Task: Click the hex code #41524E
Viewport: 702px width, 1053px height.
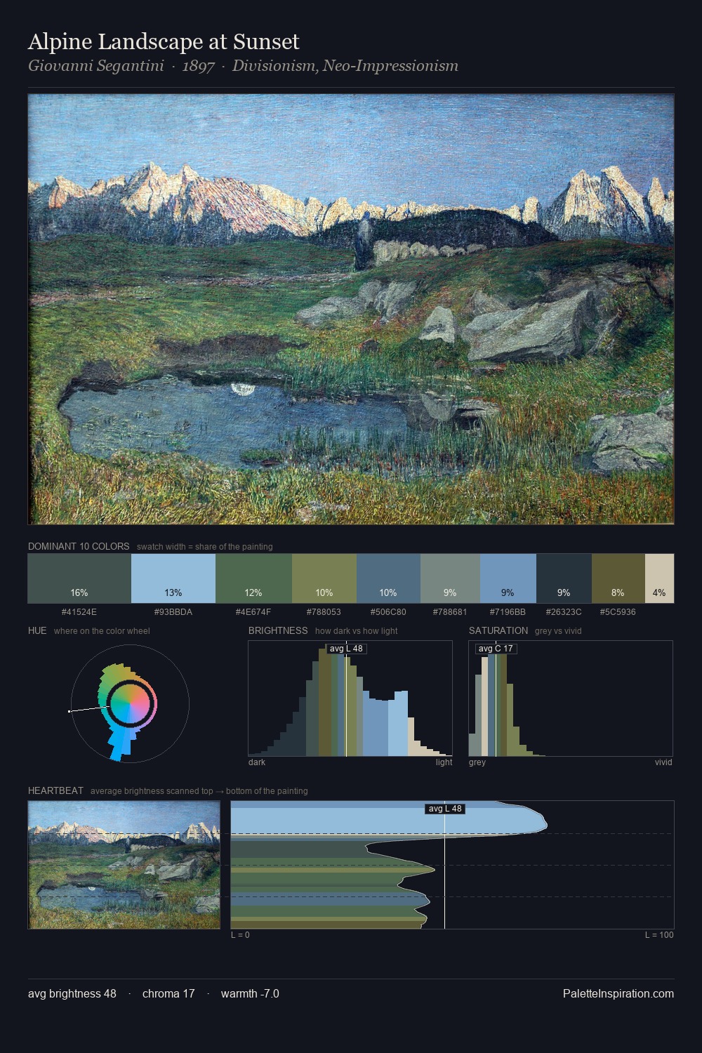Action: pyautogui.click(x=79, y=612)
